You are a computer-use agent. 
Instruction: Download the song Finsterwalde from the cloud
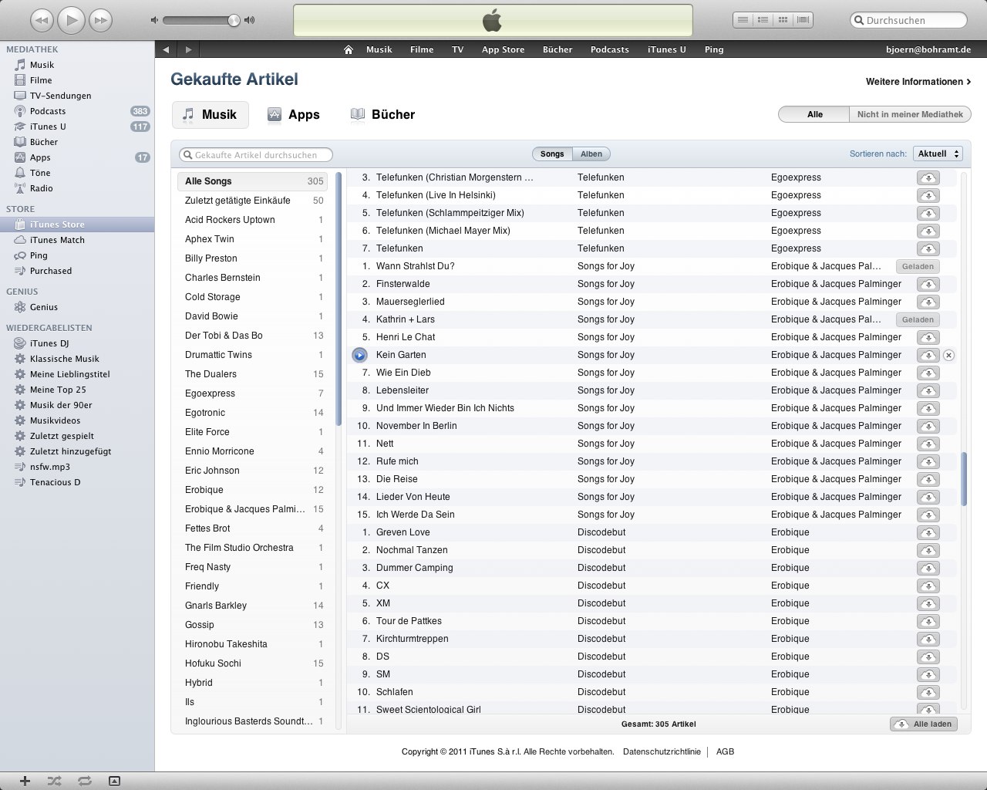[928, 284]
